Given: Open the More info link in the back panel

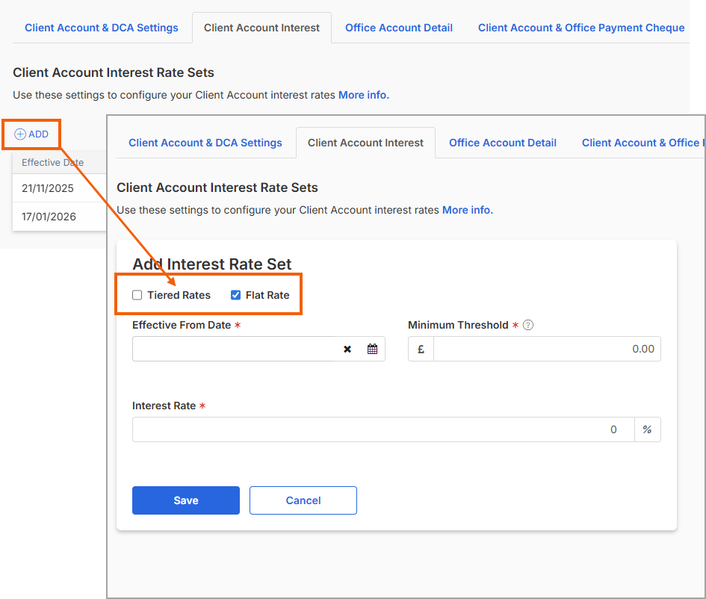Looking at the screenshot, I should click(x=364, y=95).
